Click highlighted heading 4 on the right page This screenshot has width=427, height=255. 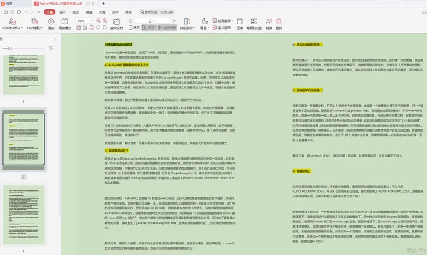(307, 44)
